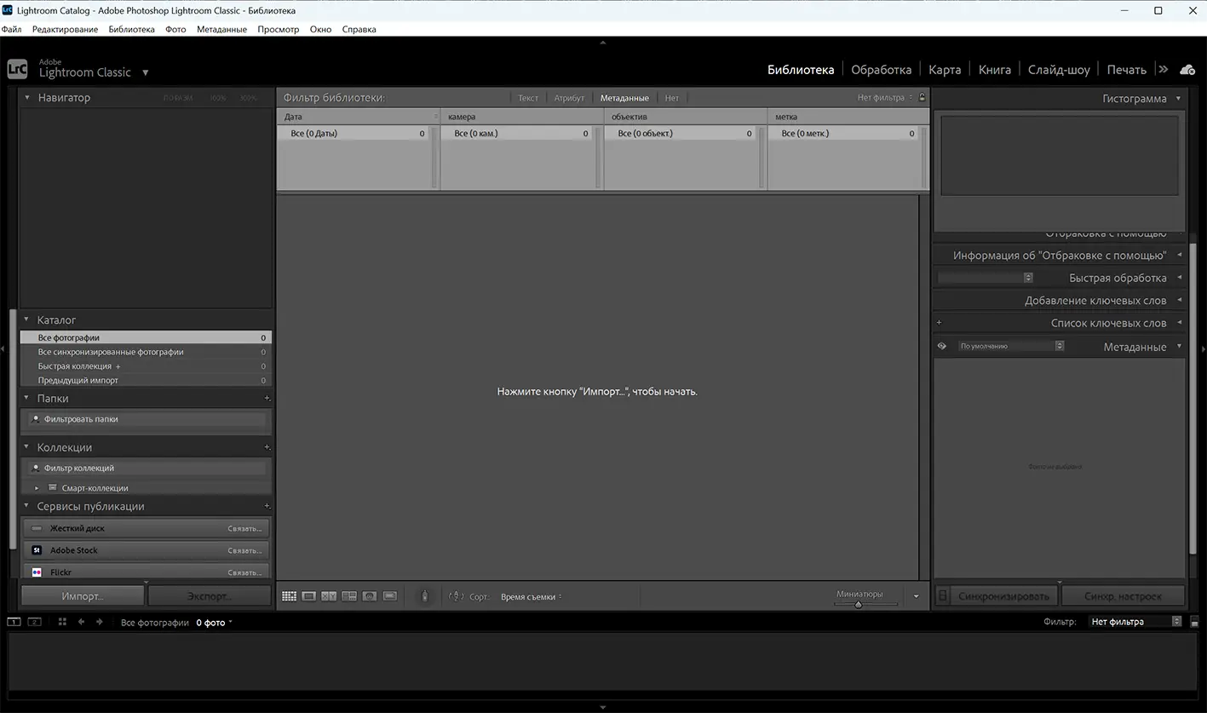Collapse the Каталог panel
Viewport: 1207px width, 713px height.
click(26, 320)
